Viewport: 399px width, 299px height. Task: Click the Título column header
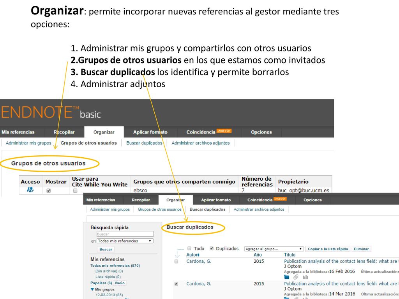tap(290, 255)
